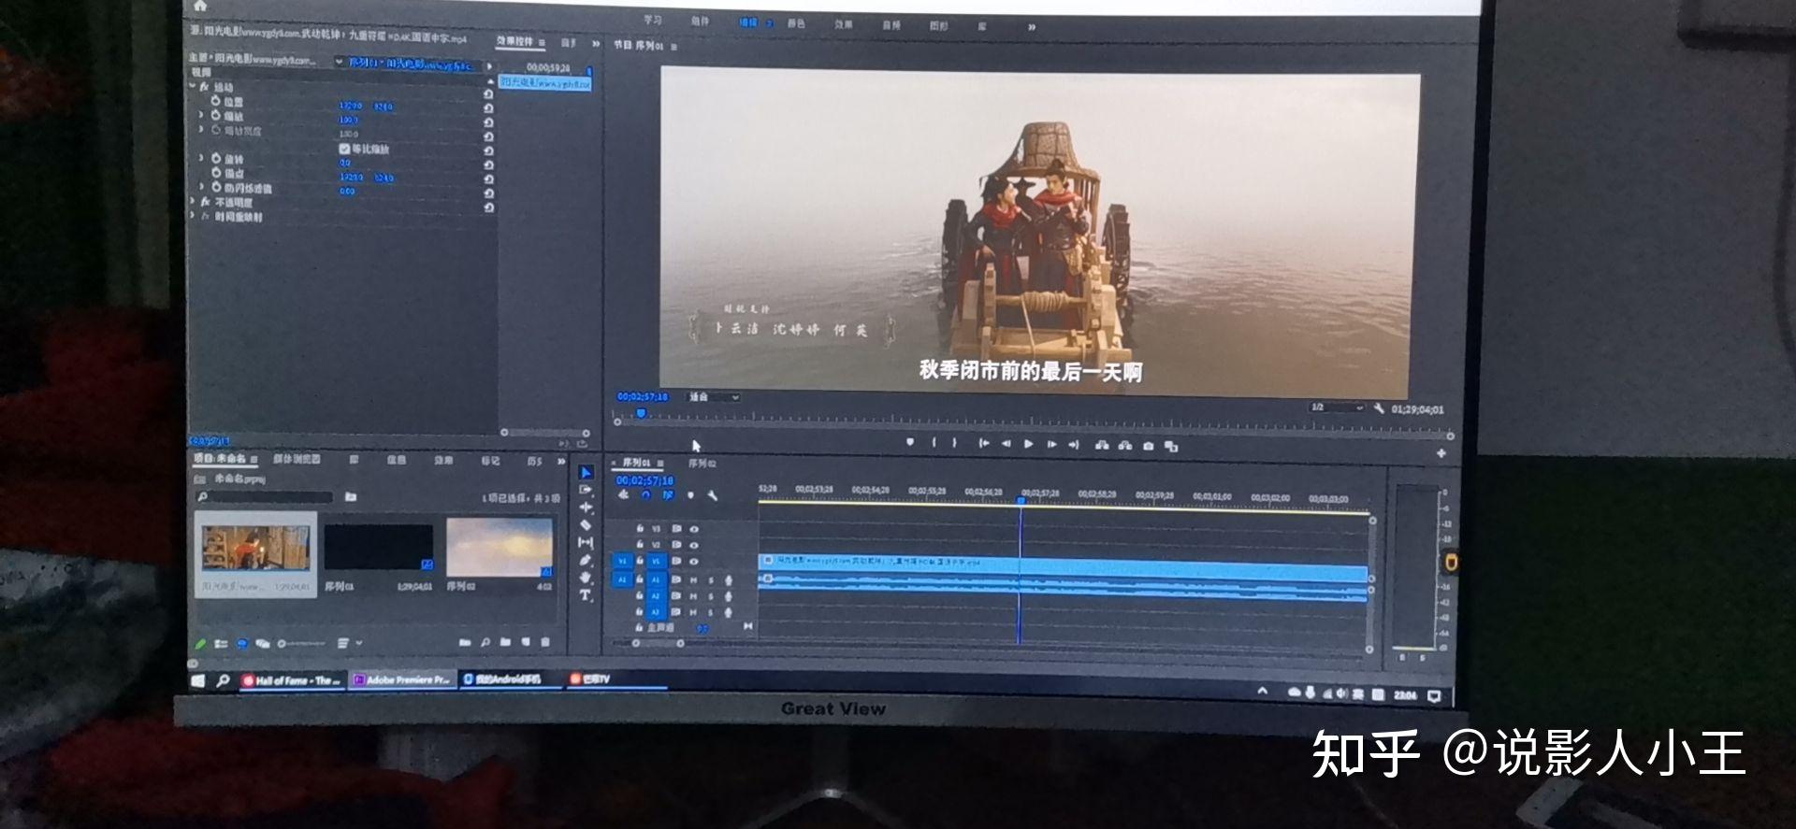Open the 1/2 playback resolution dropdown
This screenshot has height=829, width=1796.
pos(1337,407)
